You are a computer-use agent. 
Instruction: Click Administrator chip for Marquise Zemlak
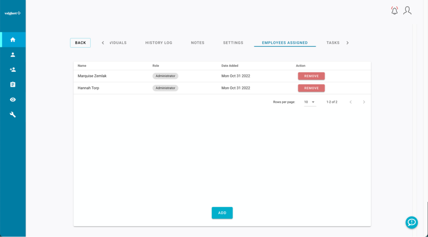pyautogui.click(x=166, y=76)
